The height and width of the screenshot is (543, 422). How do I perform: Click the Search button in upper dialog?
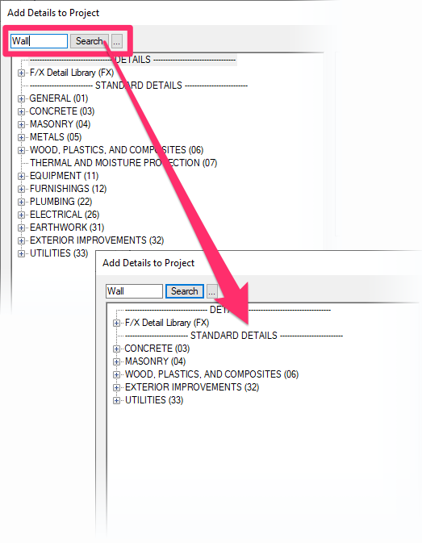click(90, 41)
